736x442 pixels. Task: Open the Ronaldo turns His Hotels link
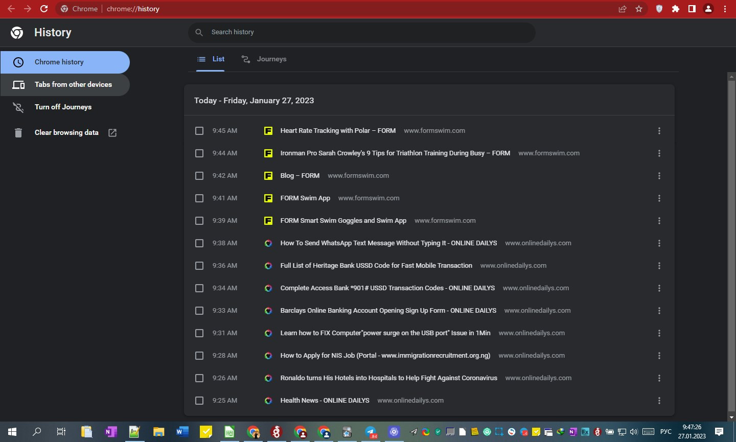click(388, 378)
